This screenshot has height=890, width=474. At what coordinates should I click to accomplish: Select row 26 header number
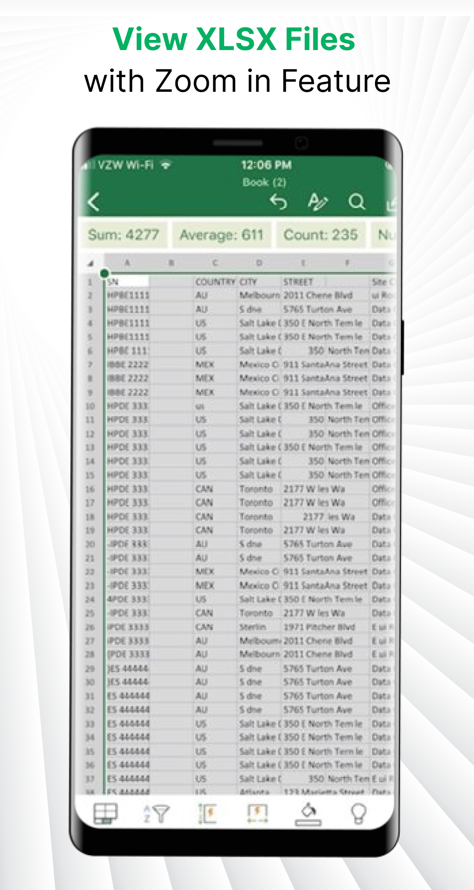click(90, 627)
